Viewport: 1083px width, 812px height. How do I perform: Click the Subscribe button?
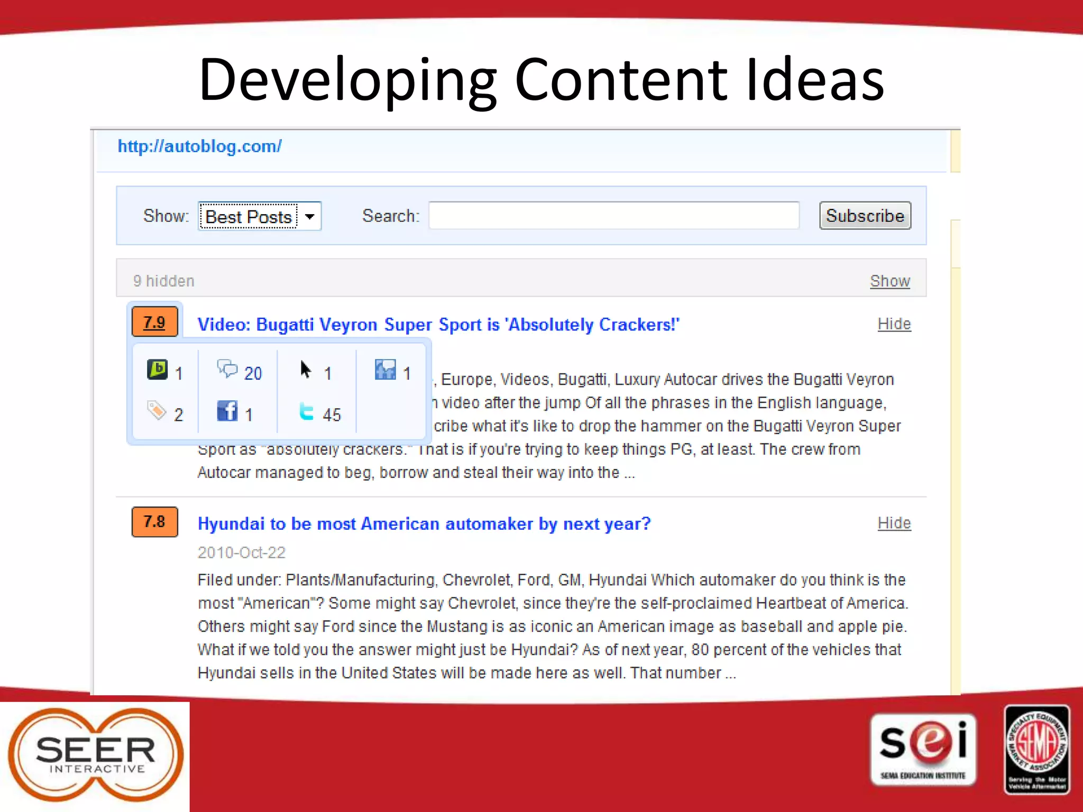865,216
